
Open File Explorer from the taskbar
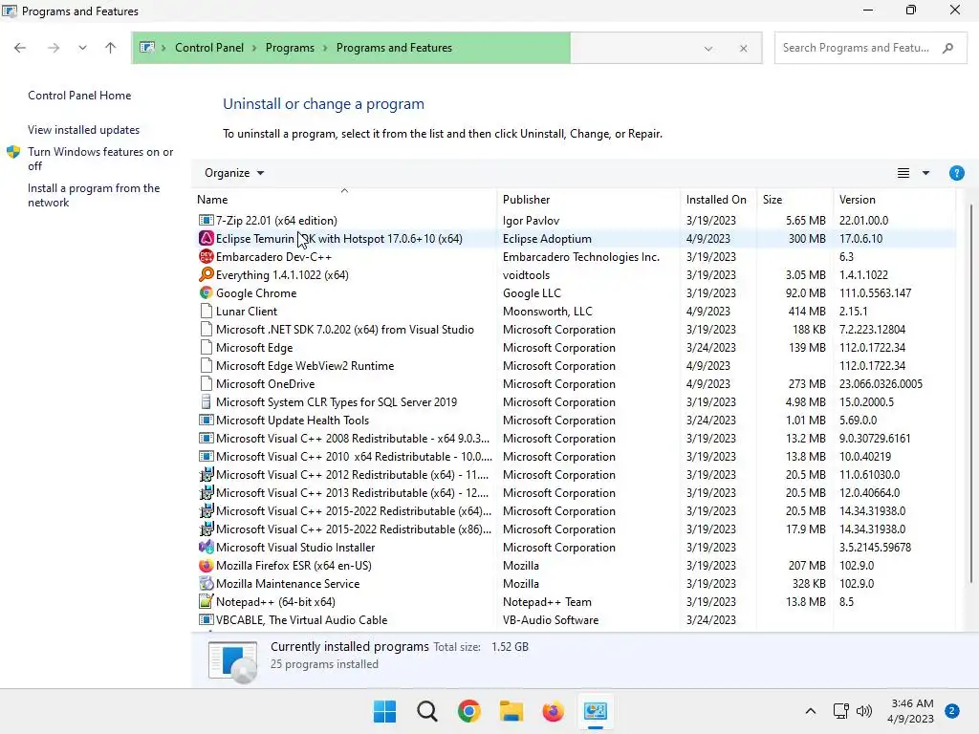pos(511,711)
